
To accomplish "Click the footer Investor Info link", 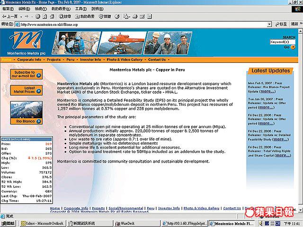I will [169, 208].
